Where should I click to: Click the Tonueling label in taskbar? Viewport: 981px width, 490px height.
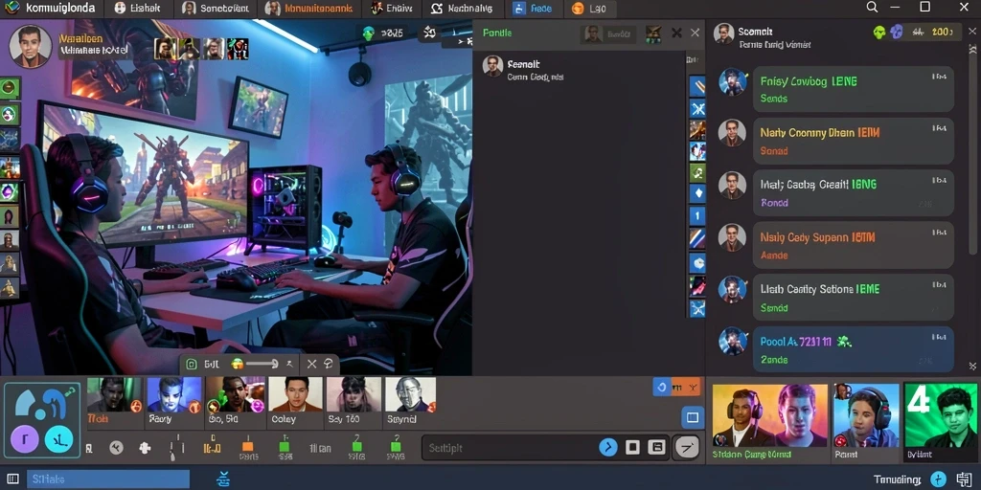coord(897,479)
